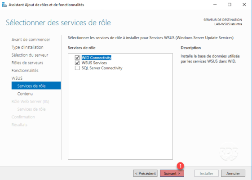Open the Contenu step
The image size is (252, 180).
point(25,94)
